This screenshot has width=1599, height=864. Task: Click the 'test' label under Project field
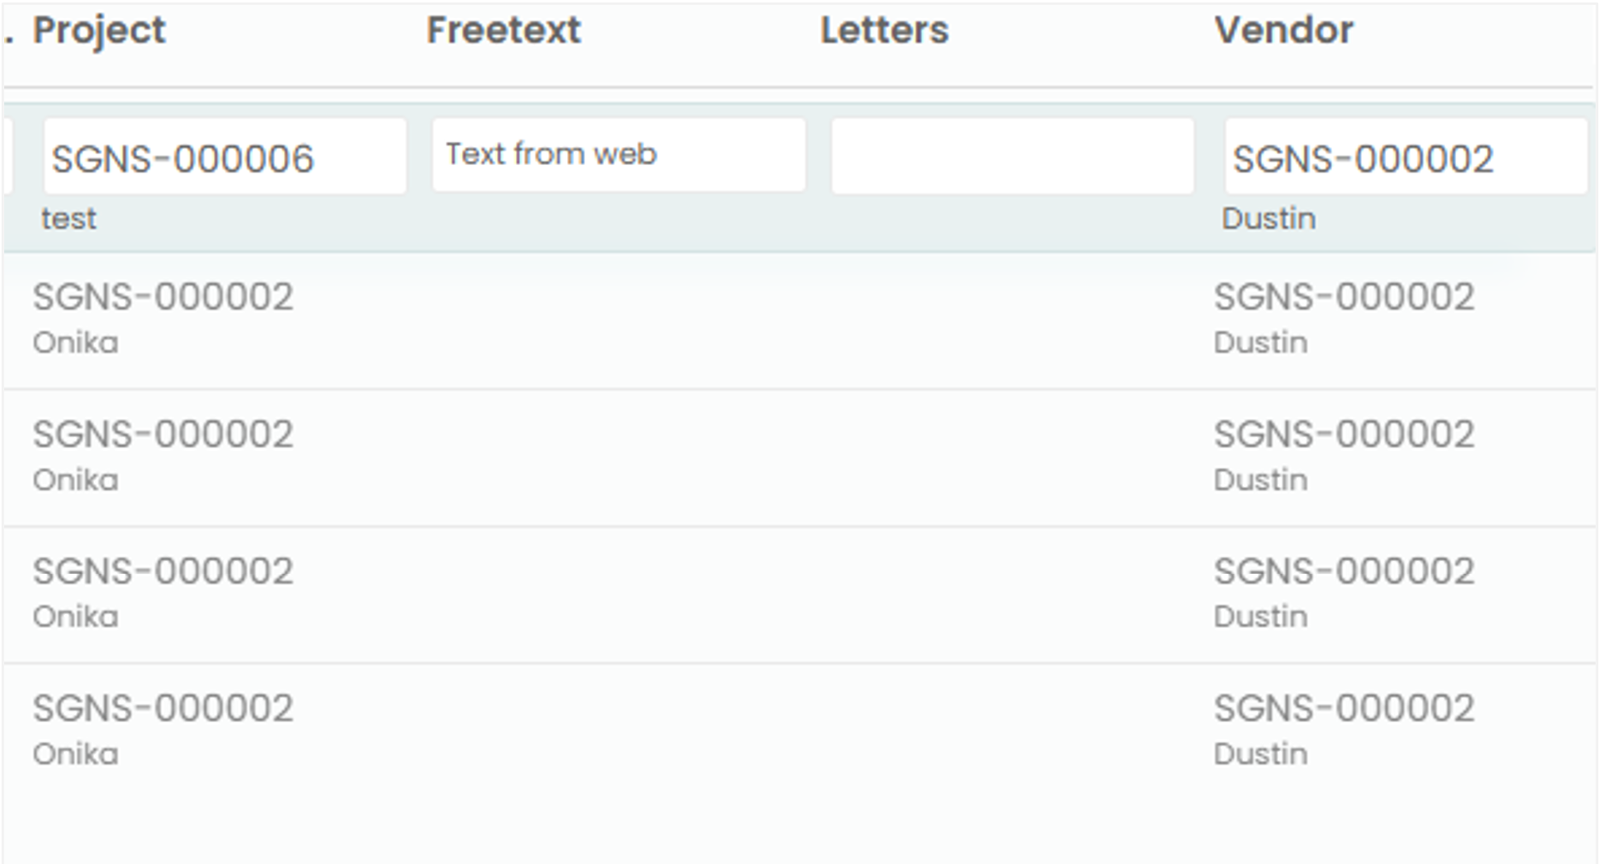(69, 219)
